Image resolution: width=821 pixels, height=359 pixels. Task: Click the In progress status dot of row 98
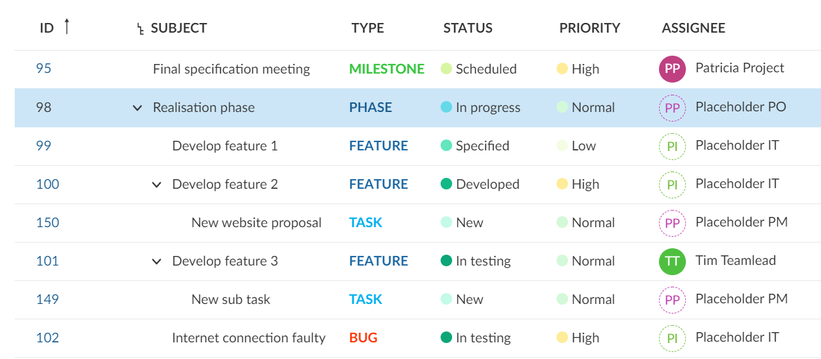click(x=446, y=108)
